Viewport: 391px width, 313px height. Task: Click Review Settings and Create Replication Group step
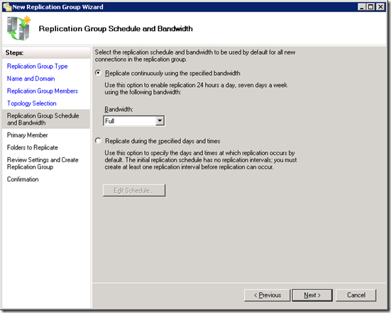pos(43,163)
